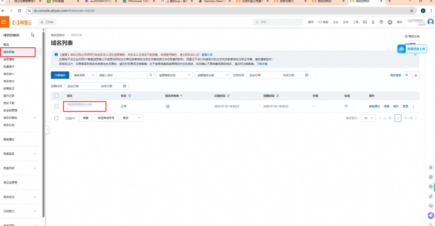Screen dimensions: 435x226
Task: Open table column settings gear icon
Action: coord(407,75)
